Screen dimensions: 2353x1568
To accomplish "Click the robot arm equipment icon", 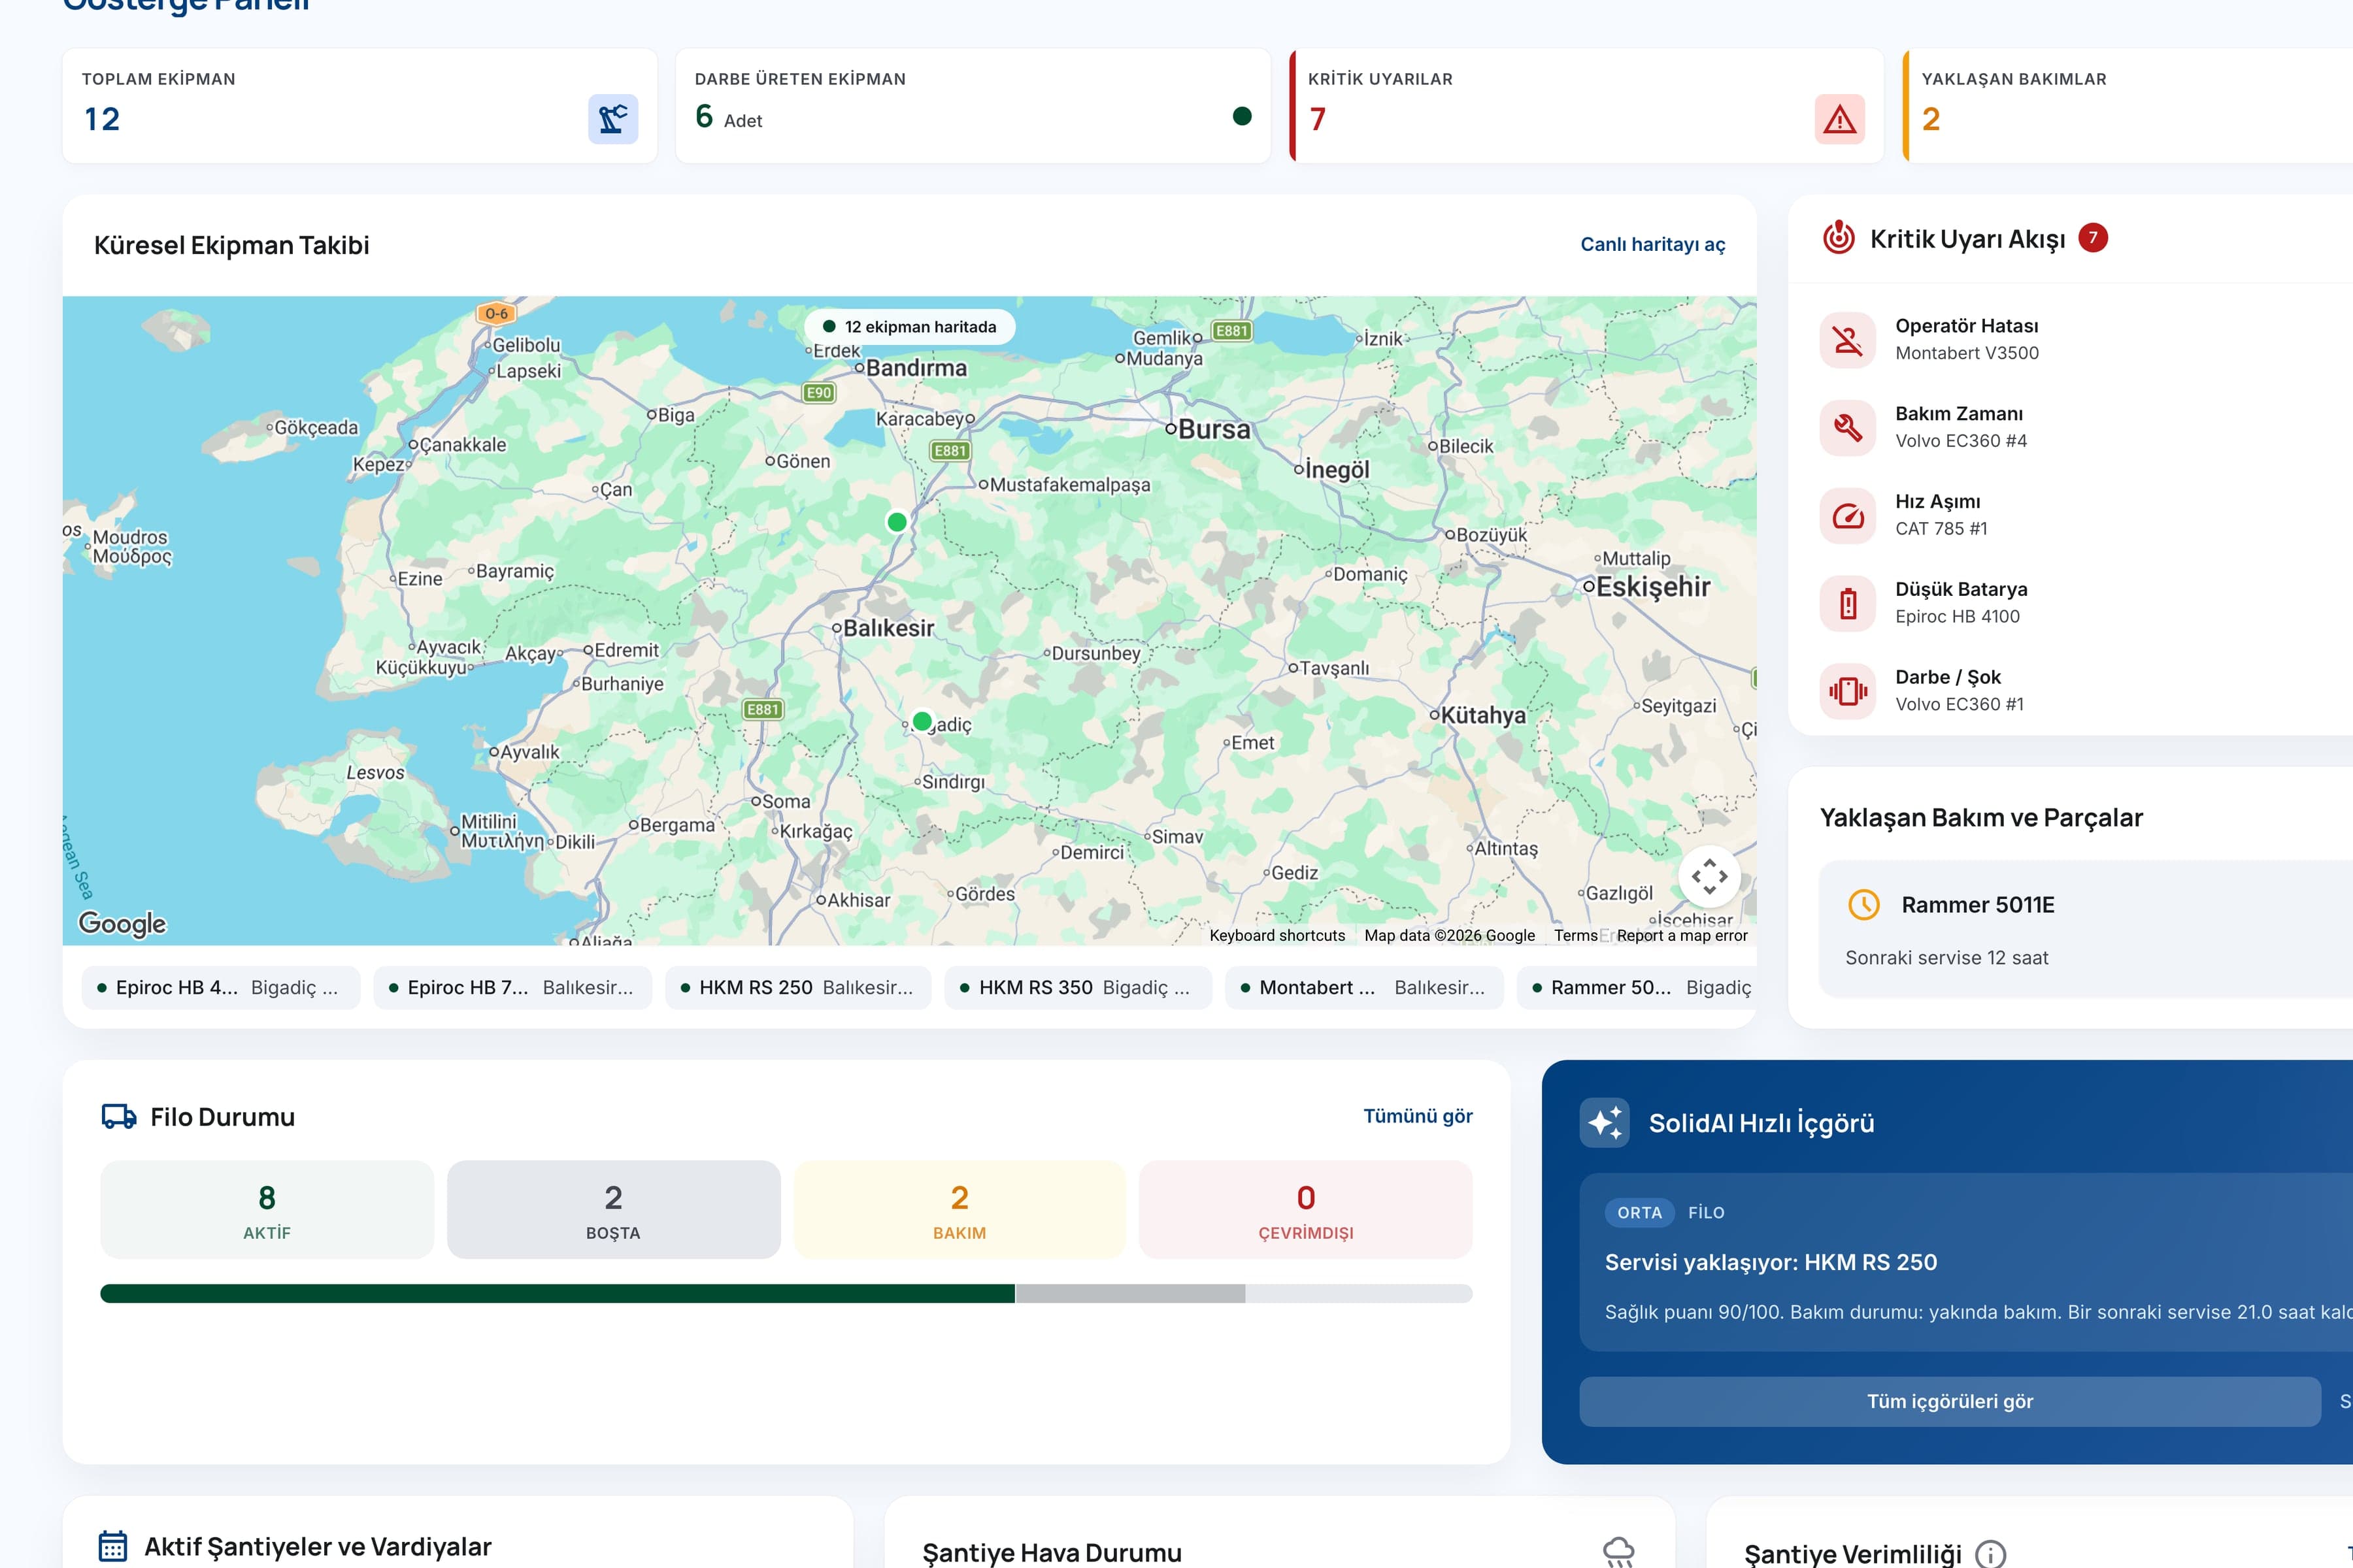I will 612,119.
